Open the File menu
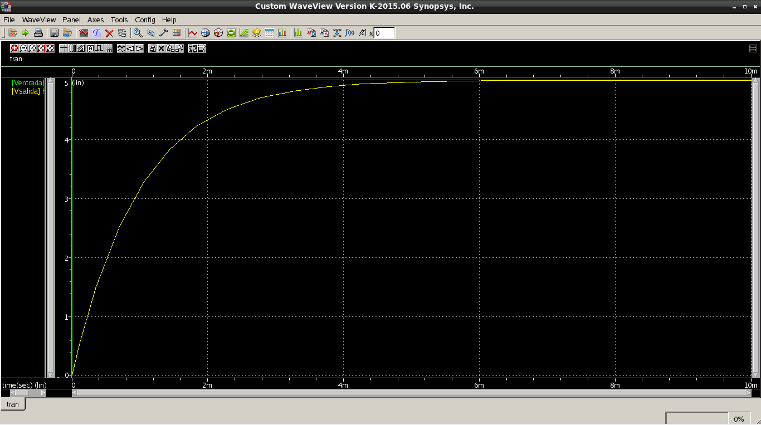761x425 pixels. tap(9, 19)
